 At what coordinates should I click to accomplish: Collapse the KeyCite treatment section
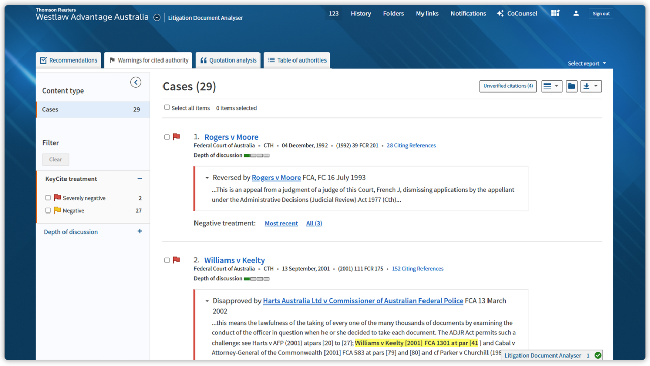click(x=139, y=178)
